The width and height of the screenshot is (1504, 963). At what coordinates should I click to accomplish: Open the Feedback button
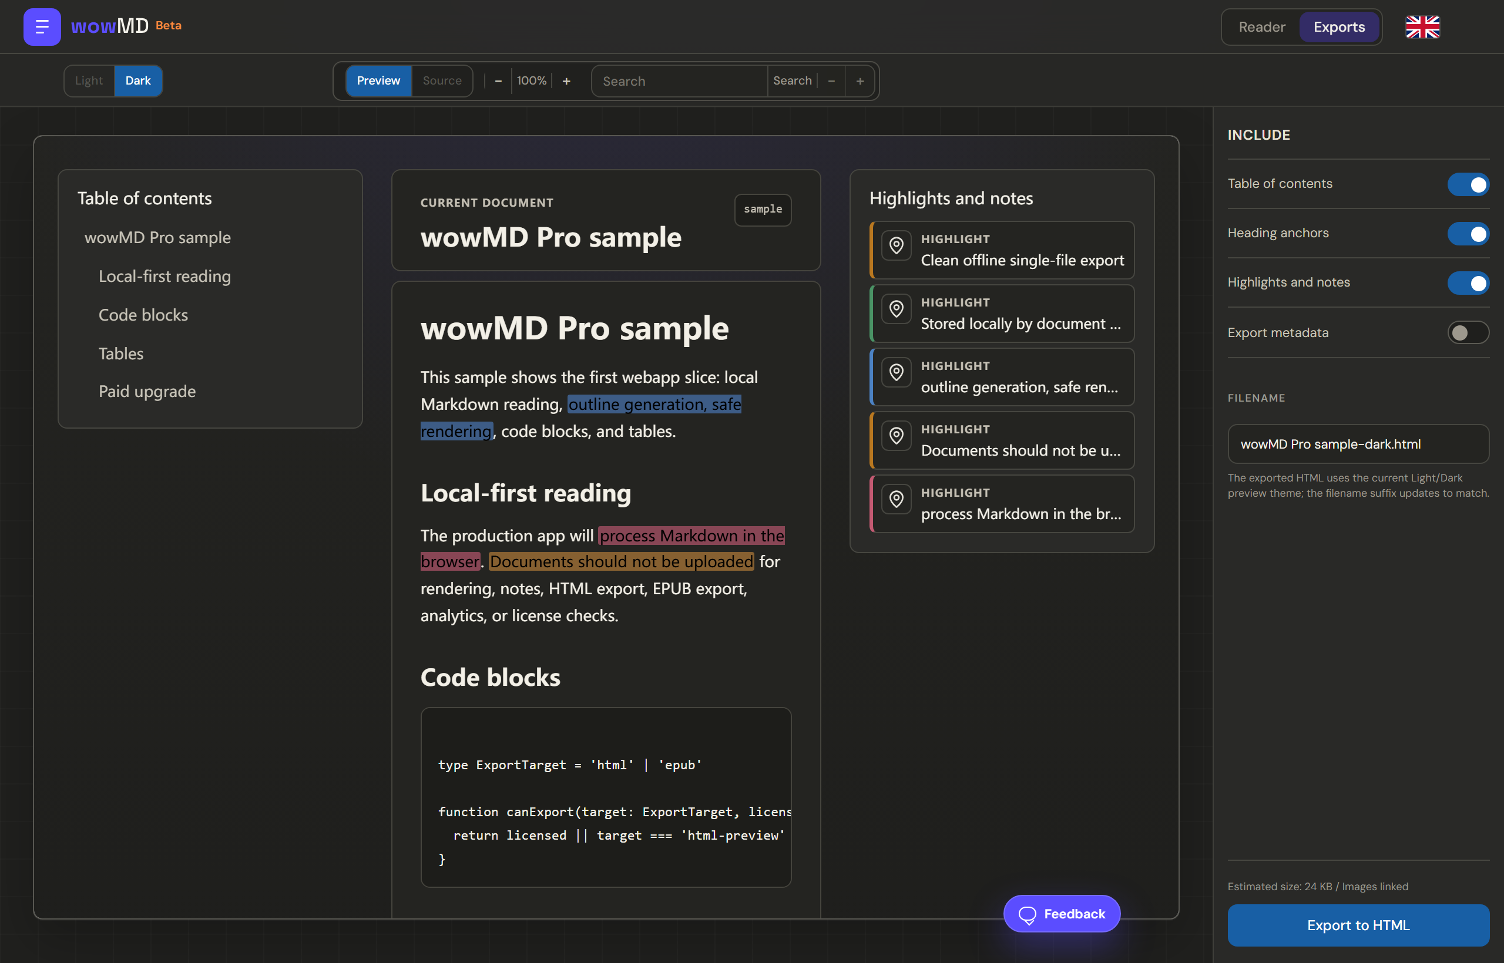[1062, 914]
